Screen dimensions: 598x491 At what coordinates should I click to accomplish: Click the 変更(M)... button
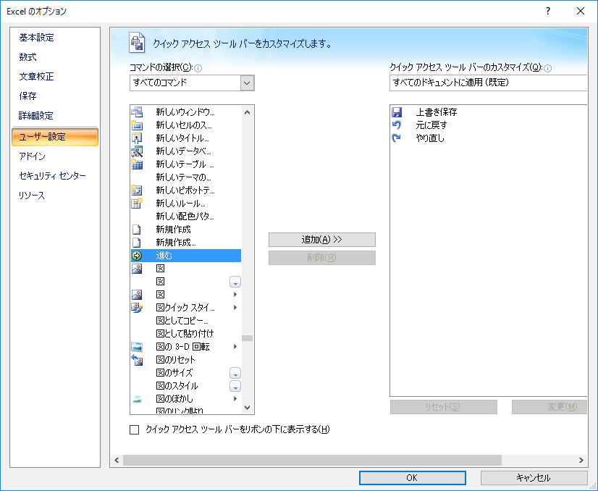click(x=549, y=407)
